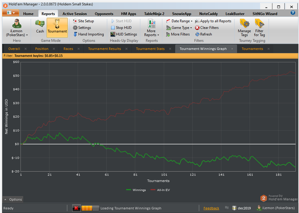This screenshot has width=299, height=213.
Task: Open the Feedback link
Action: point(211,208)
